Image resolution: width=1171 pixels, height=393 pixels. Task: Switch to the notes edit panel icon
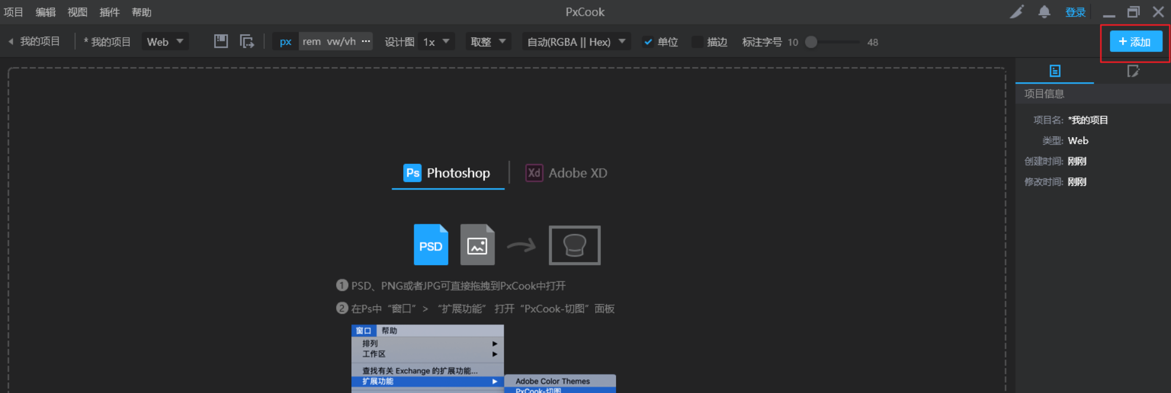tap(1133, 71)
